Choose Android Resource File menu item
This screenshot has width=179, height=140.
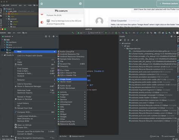(72, 54)
